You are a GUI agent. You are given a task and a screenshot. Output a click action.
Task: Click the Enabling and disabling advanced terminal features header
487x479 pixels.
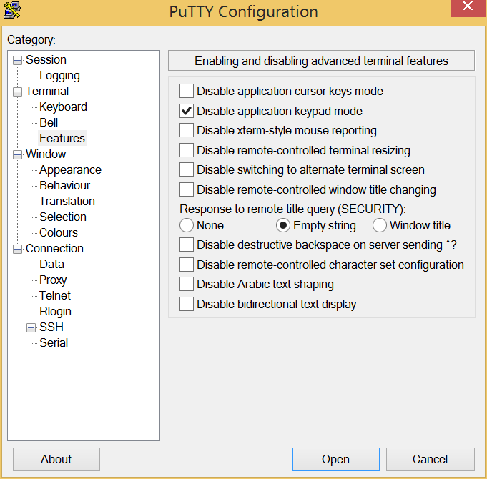pyautogui.click(x=321, y=61)
